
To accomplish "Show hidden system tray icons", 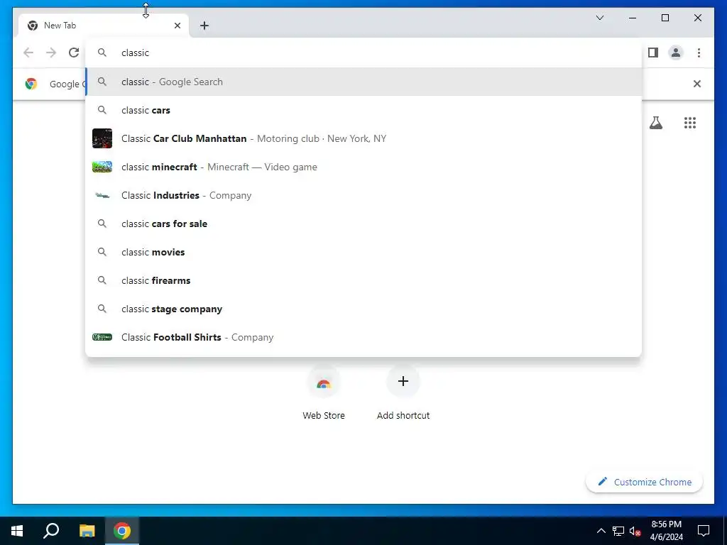I will pos(601,531).
